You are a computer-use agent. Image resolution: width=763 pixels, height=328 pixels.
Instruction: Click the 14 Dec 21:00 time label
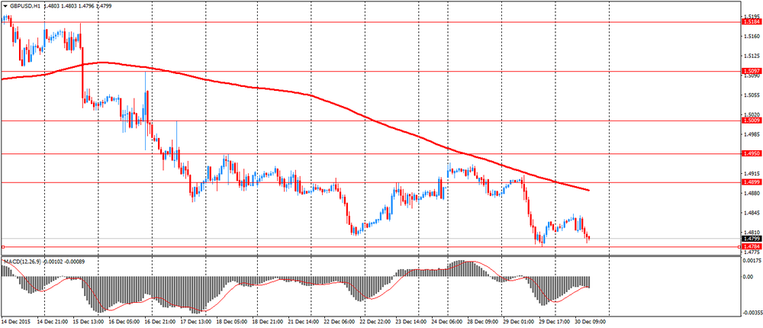[x=52, y=322]
